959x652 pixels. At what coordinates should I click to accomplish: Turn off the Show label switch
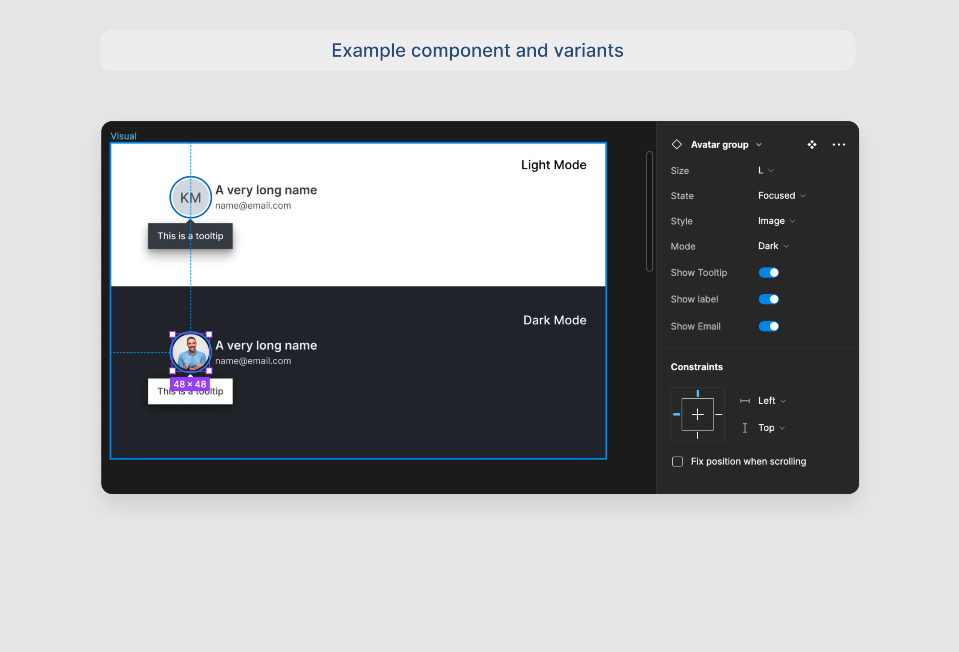pyautogui.click(x=768, y=299)
